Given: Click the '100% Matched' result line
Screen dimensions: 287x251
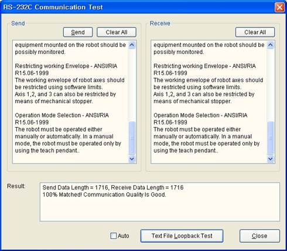Looking at the screenshot, I should tap(104, 195).
